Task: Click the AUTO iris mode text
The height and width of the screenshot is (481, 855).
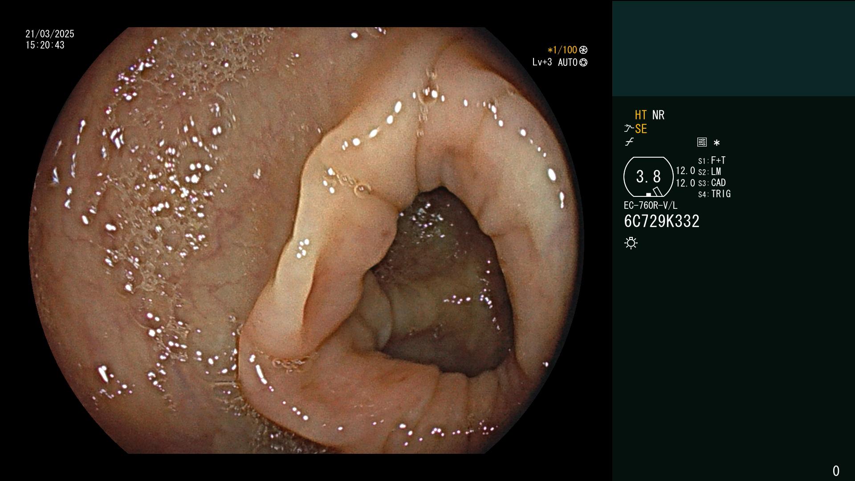Action: pyautogui.click(x=568, y=62)
